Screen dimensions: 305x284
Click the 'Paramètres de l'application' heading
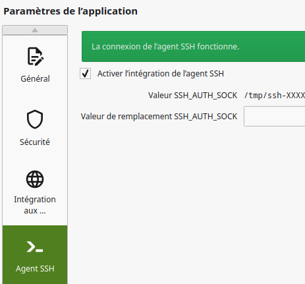pyautogui.click(x=70, y=11)
